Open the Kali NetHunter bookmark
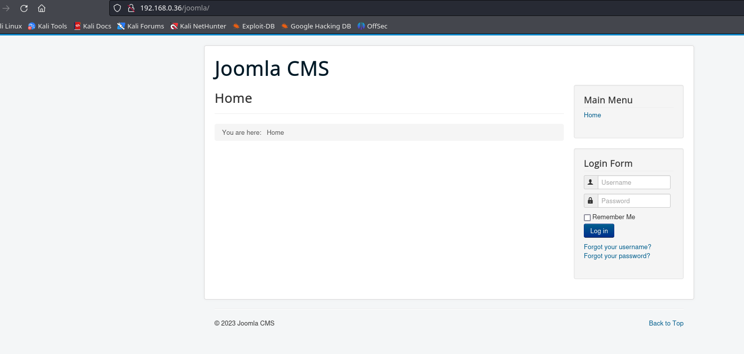Image resolution: width=744 pixels, height=354 pixels. pyautogui.click(x=198, y=26)
